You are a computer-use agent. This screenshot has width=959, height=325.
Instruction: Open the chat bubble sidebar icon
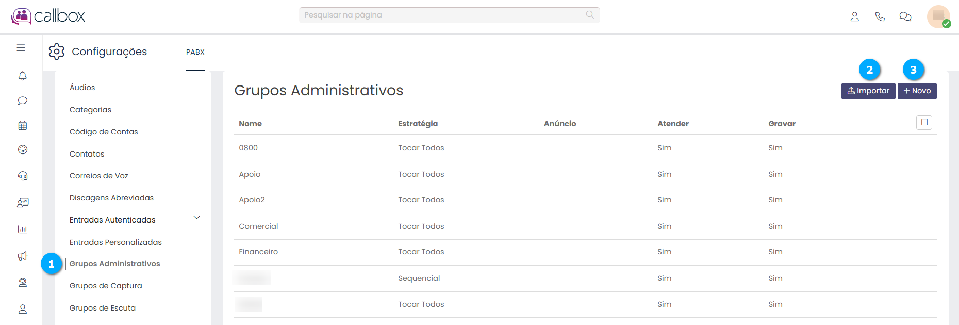pyautogui.click(x=22, y=100)
